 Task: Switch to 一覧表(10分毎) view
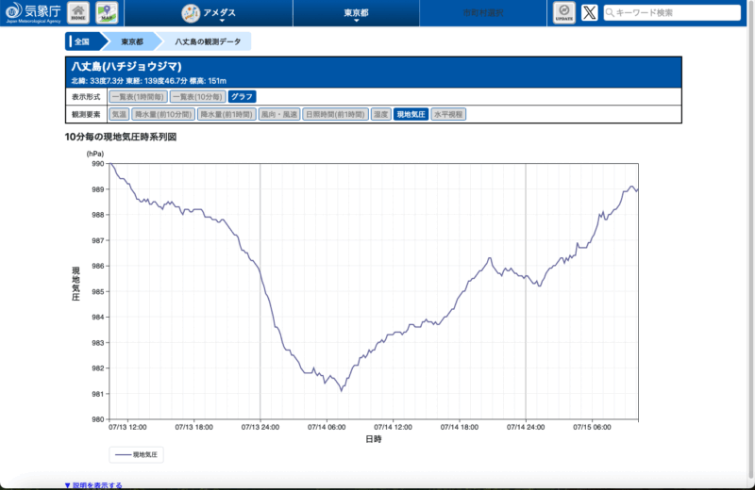198,97
